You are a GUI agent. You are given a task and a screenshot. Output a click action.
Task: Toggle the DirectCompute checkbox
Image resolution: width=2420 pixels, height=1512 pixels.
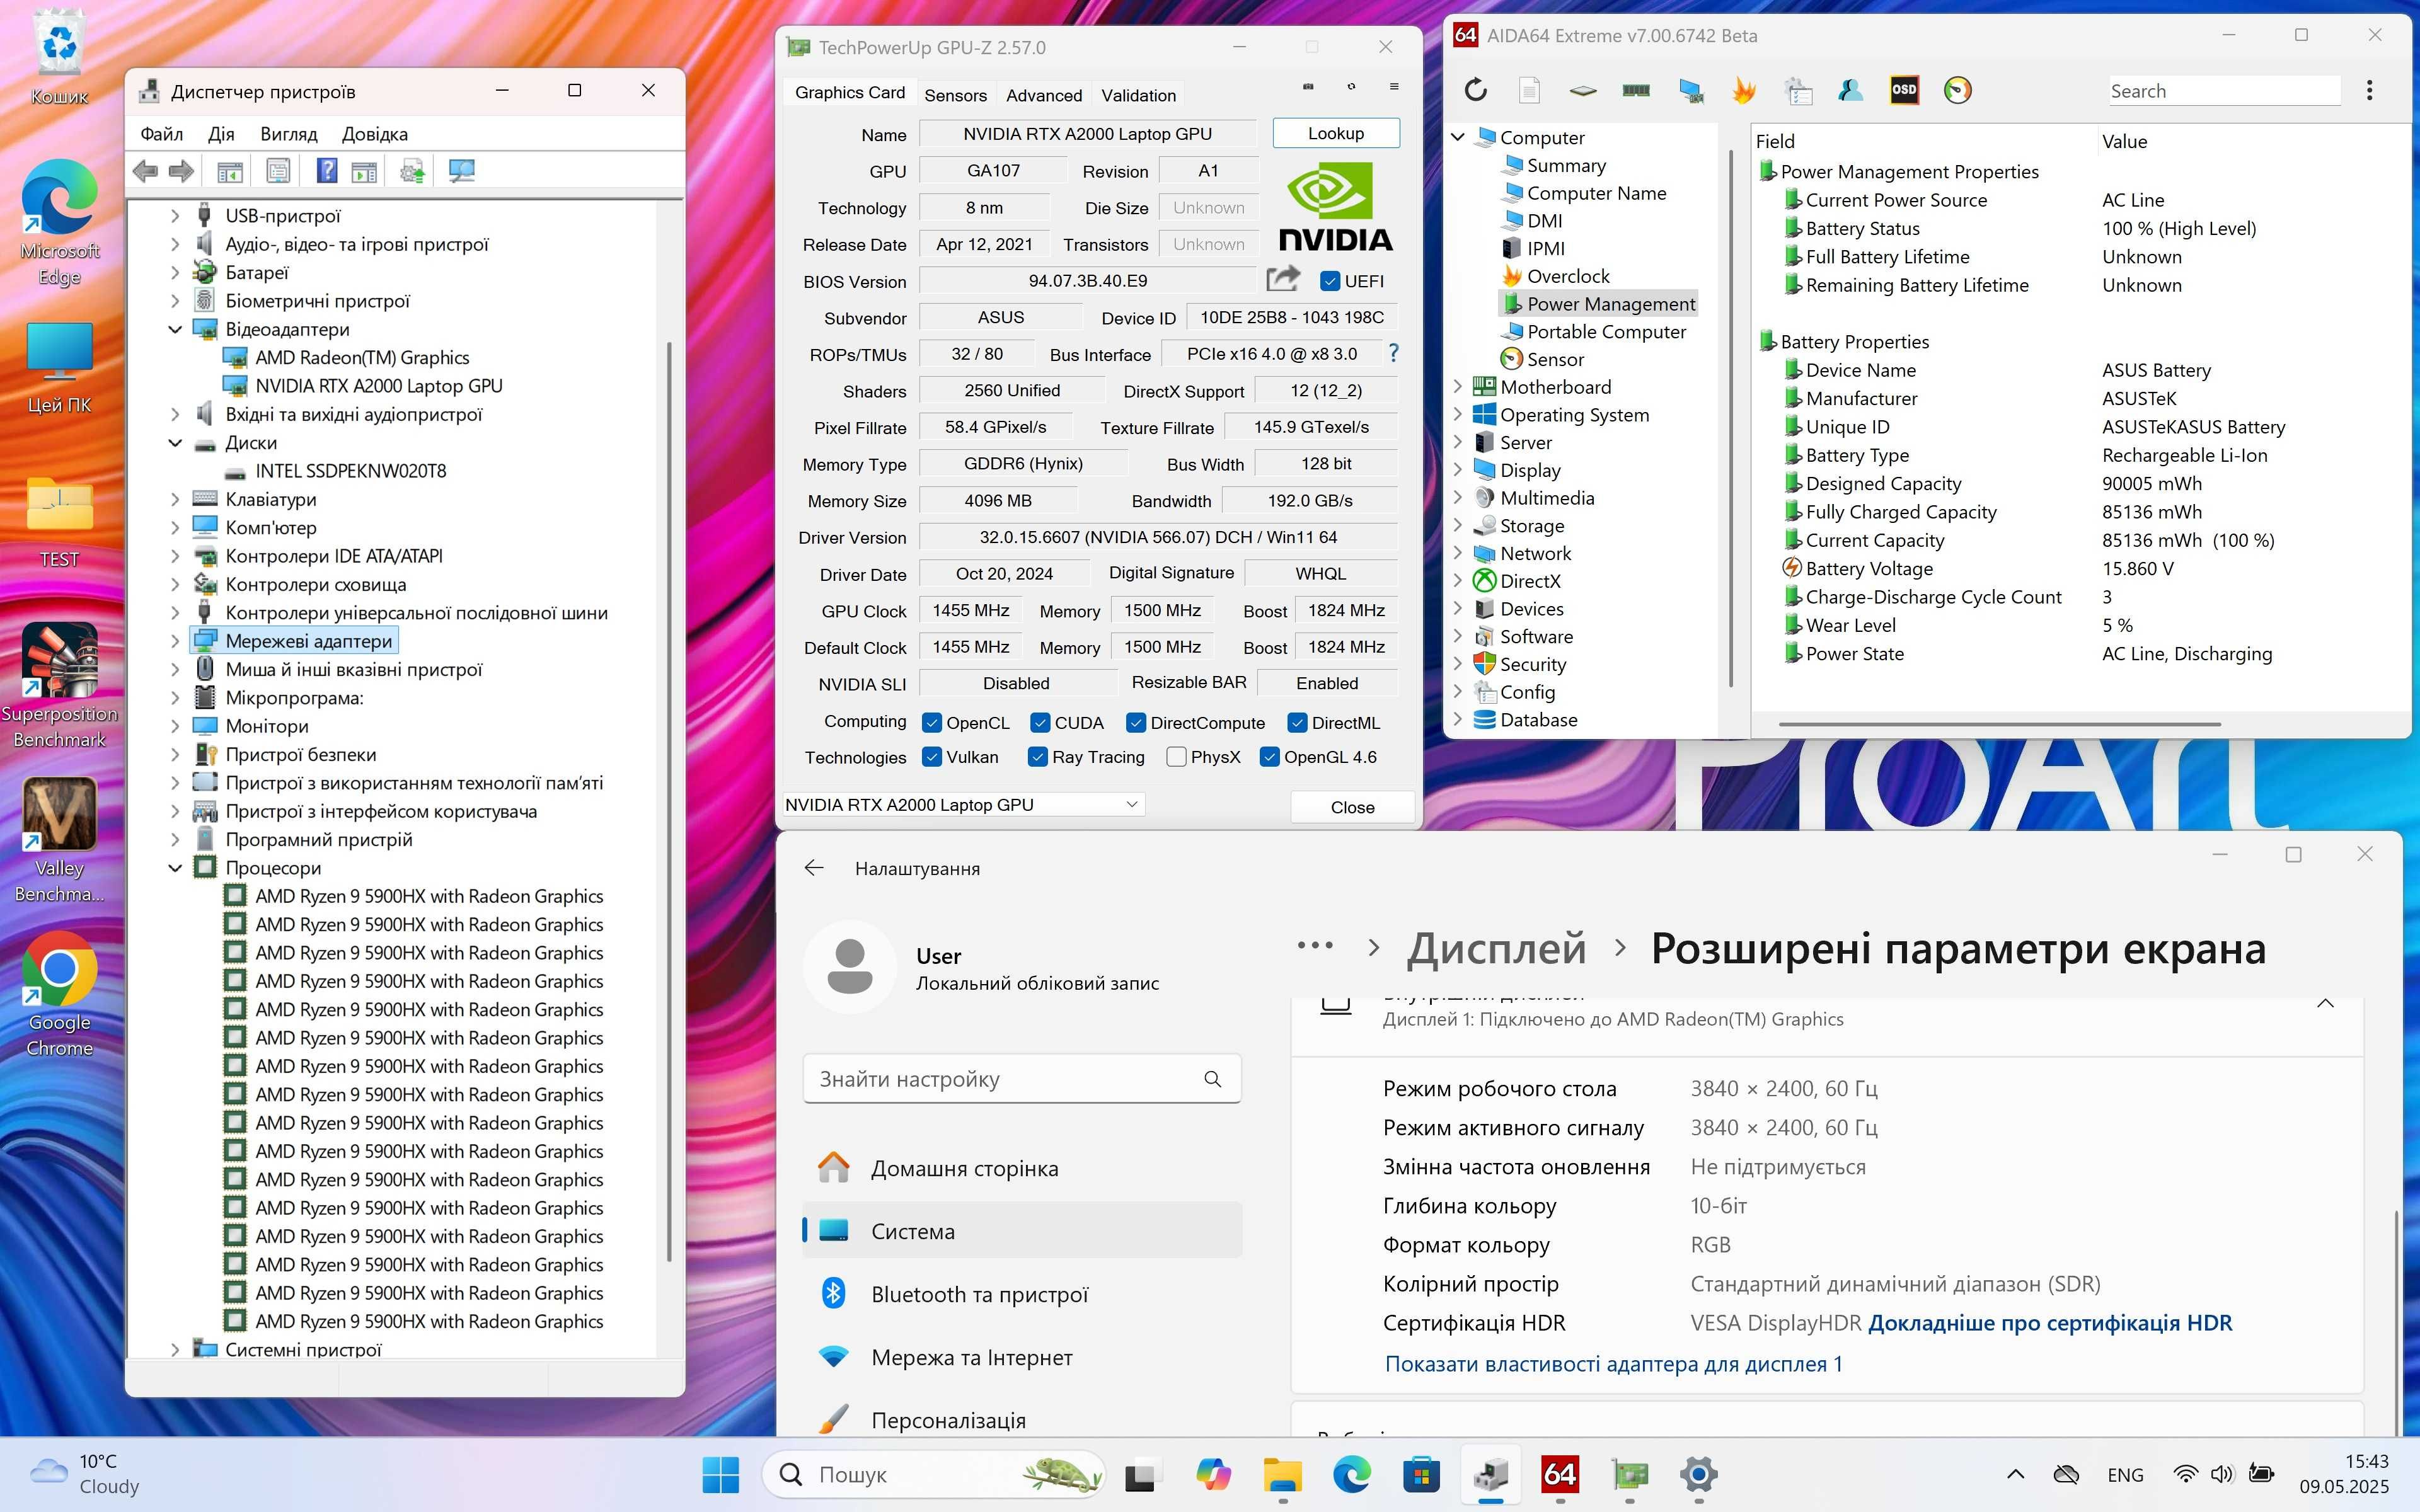pyautogui.click(x=1135, y=722)
